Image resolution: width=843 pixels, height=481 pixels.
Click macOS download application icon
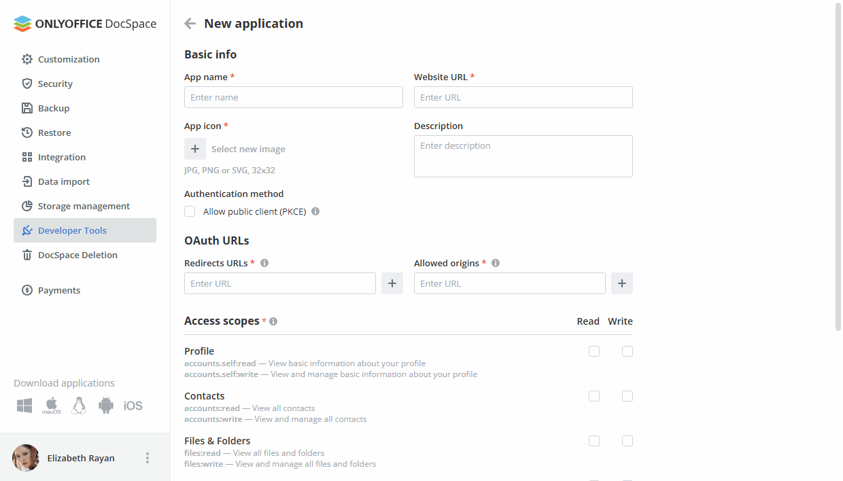52,406
